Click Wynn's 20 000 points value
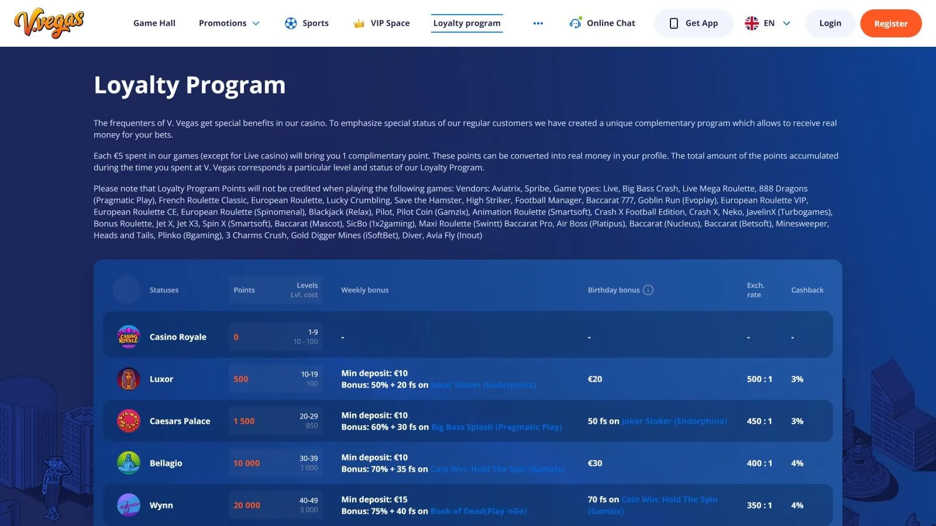This screenshot has width=936, height=526. (x=247, y=506)
